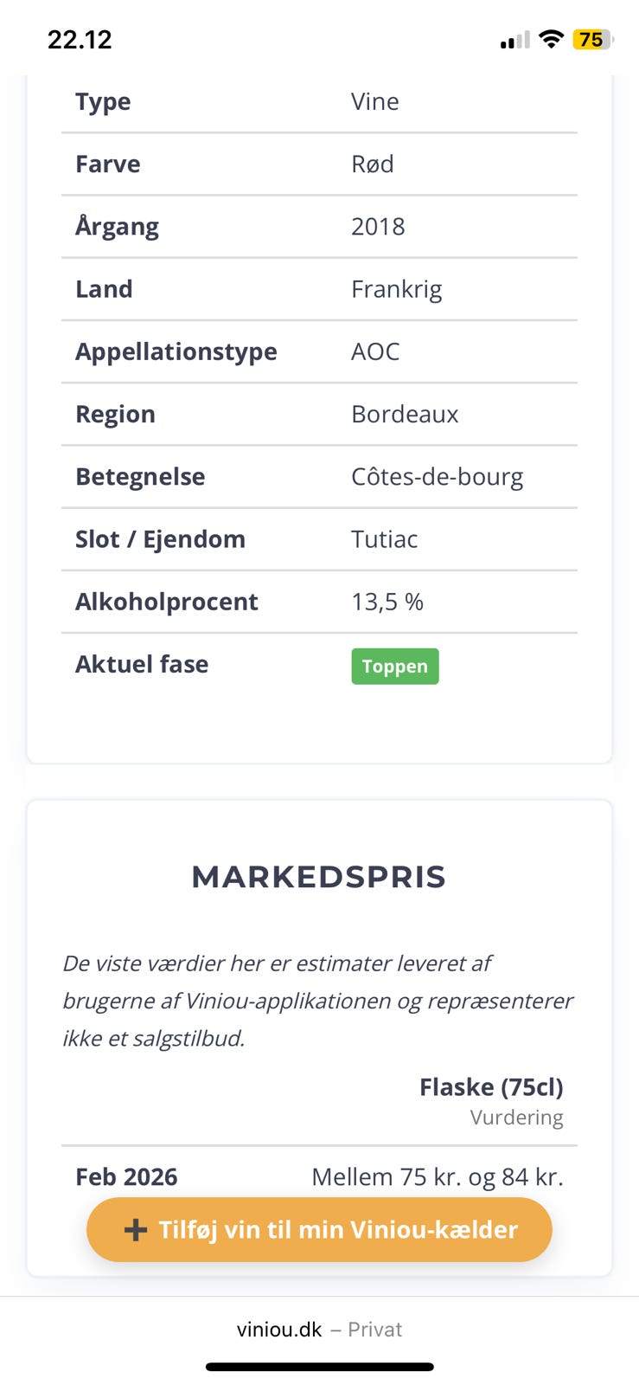
Task: Tap the MARKEDSPRIS section heading
Action: (319, 877)
